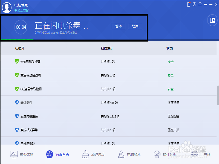The image size is (219, 164).
Task: Click 安全 status in QQ盗号木马检测 row
Action: pyautogui.click(x=171, y=89)
